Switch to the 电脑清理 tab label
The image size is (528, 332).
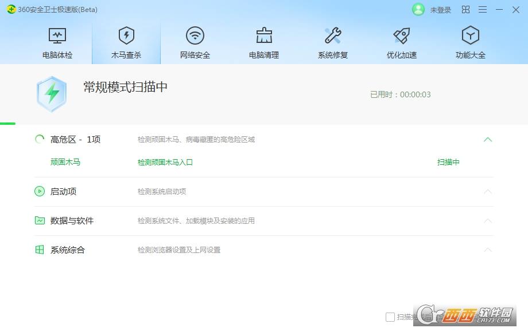tap(264, 55)
